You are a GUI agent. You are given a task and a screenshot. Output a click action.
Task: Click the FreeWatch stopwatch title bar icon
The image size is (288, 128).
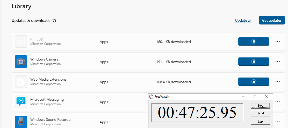click(151, 97)
